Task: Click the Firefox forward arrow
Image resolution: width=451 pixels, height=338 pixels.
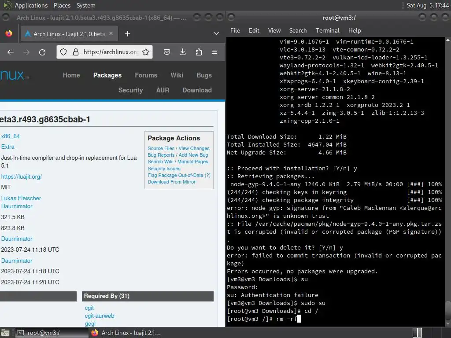Action: point(26,52)
